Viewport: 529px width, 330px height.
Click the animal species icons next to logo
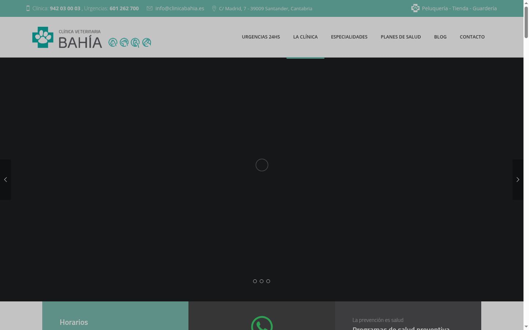point(130,43)
